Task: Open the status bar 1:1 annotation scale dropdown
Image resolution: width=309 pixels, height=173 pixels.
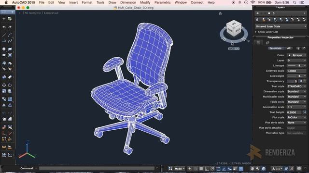Action: point(277,169)
